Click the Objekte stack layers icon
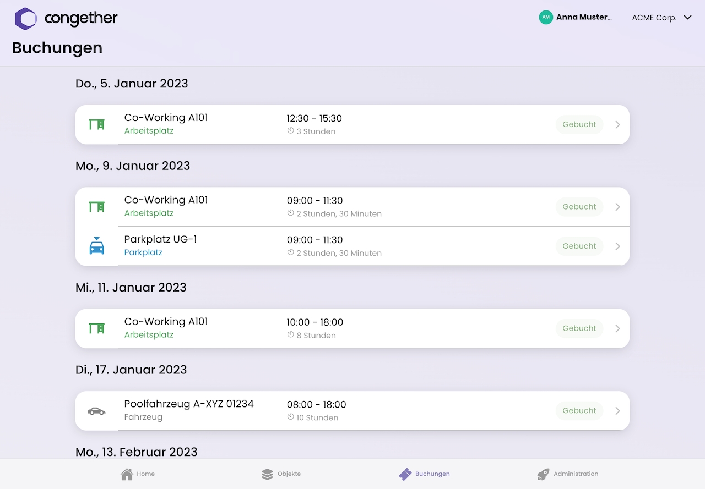Image resolution: width=705 pixels, height=489 pixels. click(x=267, y=474)
